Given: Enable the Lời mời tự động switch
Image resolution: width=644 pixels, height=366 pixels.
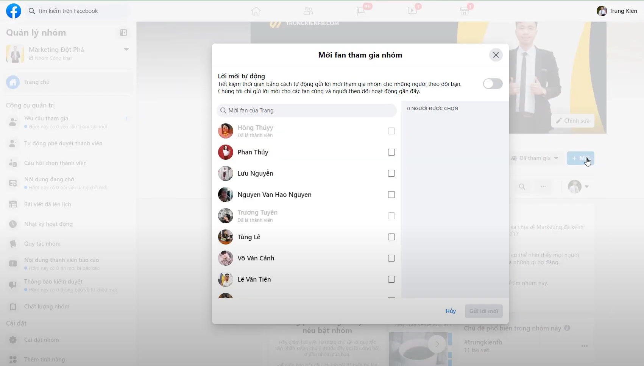Looking at the screenshot, I should (x=493, y=84).
